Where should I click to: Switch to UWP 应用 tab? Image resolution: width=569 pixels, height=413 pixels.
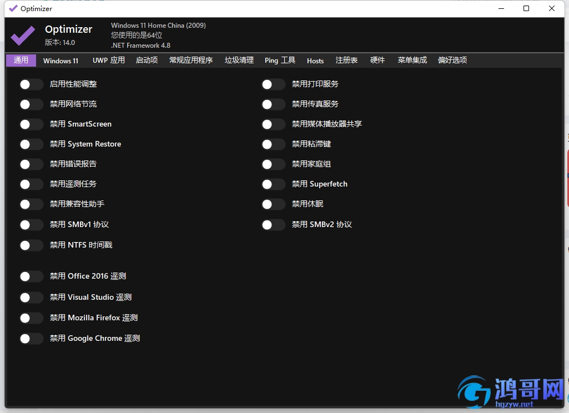[x=108, y=61]
